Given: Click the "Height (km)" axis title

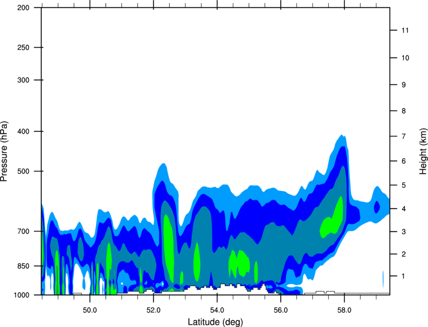Looking at the screenshot, I should click(423, 151).
